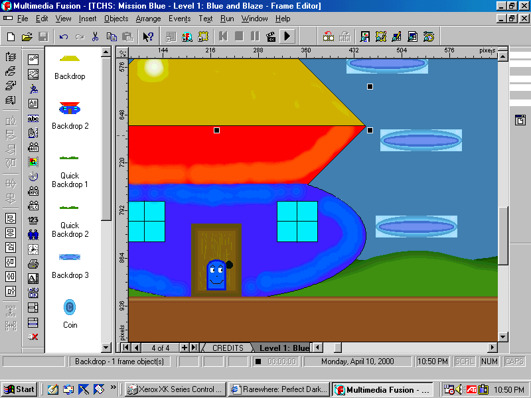Select the Counter '123' object icon

click(x=33, y=220)
